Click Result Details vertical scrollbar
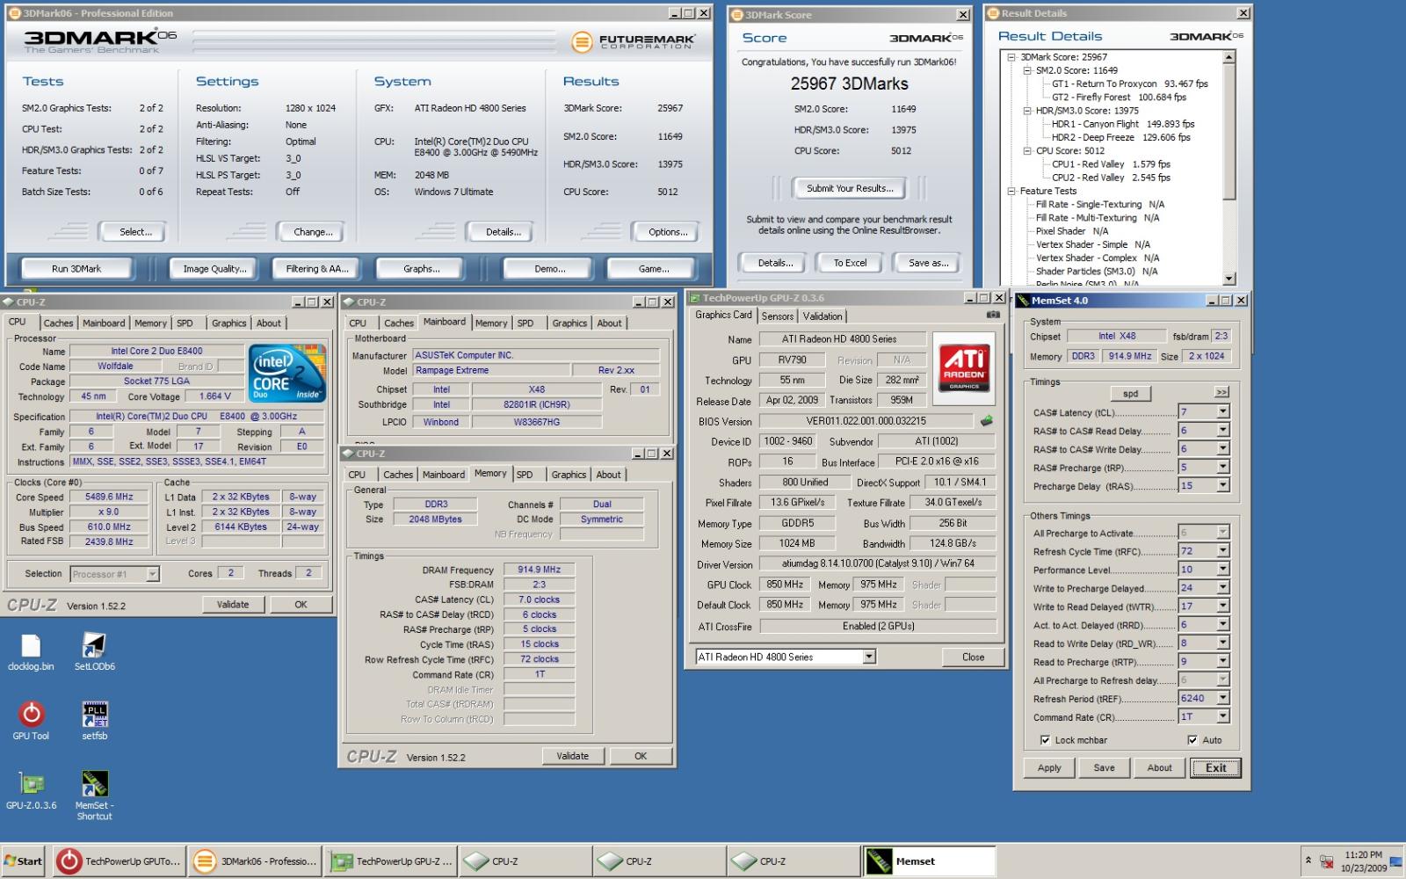This screenshot has width=1406, height=879. (x=1229, y=167)
